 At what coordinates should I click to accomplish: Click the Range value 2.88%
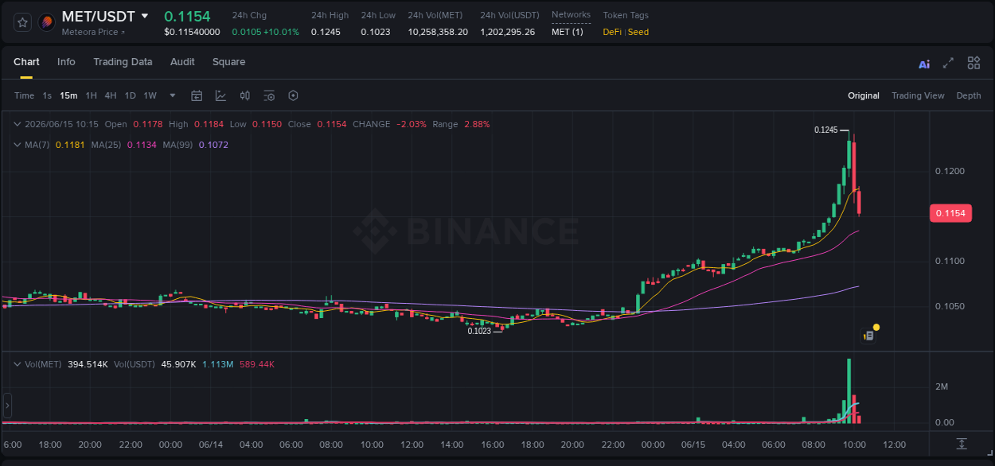coord(477,124)
